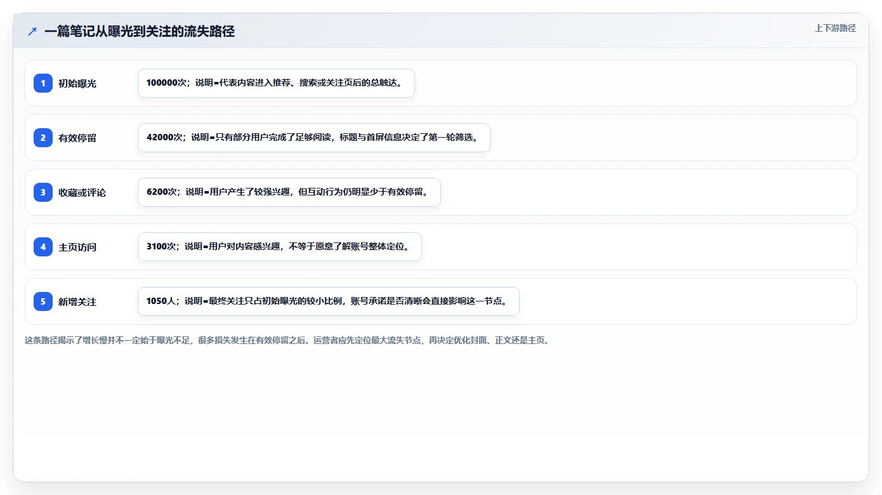This screenshot has width=882, height=495.
Task: Click step number badge 5
Action: pos(43,301)
